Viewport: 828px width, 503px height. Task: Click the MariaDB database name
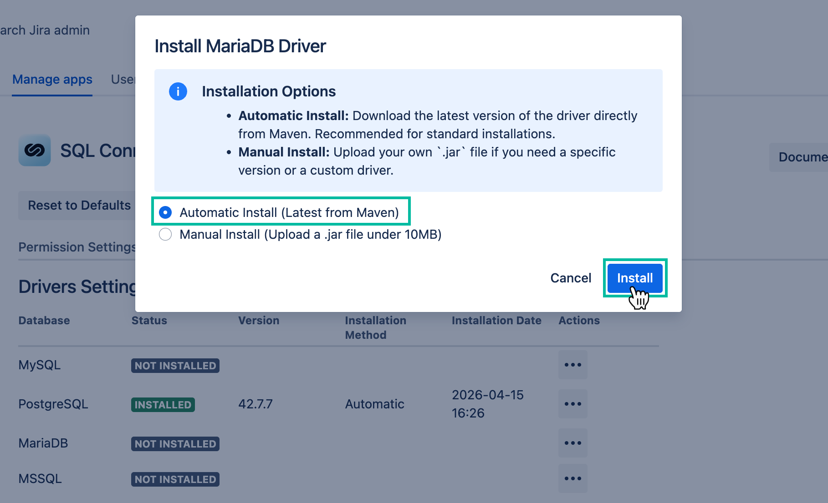point(43,443)
